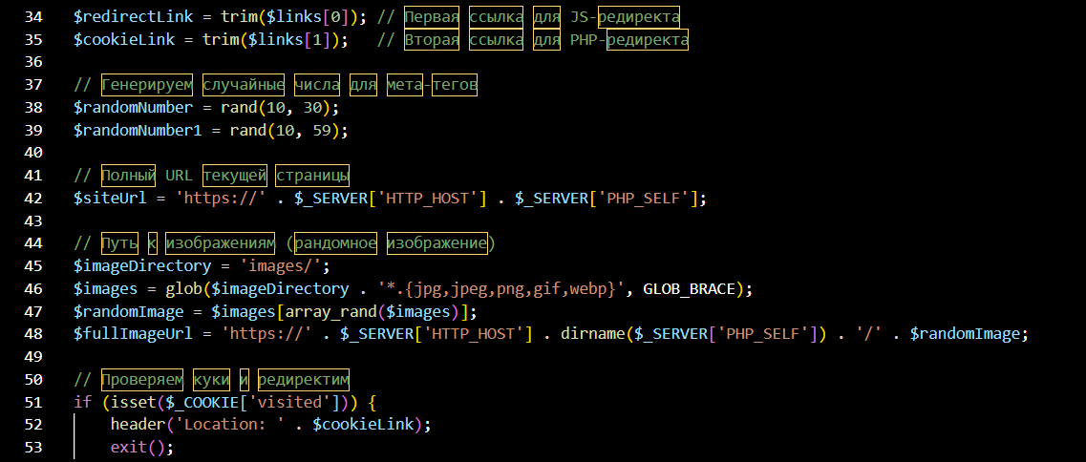This screenshot has height=462, width=1086.
Task: Click $randomNumber variable on line 38
Action: tap(133, 107)
